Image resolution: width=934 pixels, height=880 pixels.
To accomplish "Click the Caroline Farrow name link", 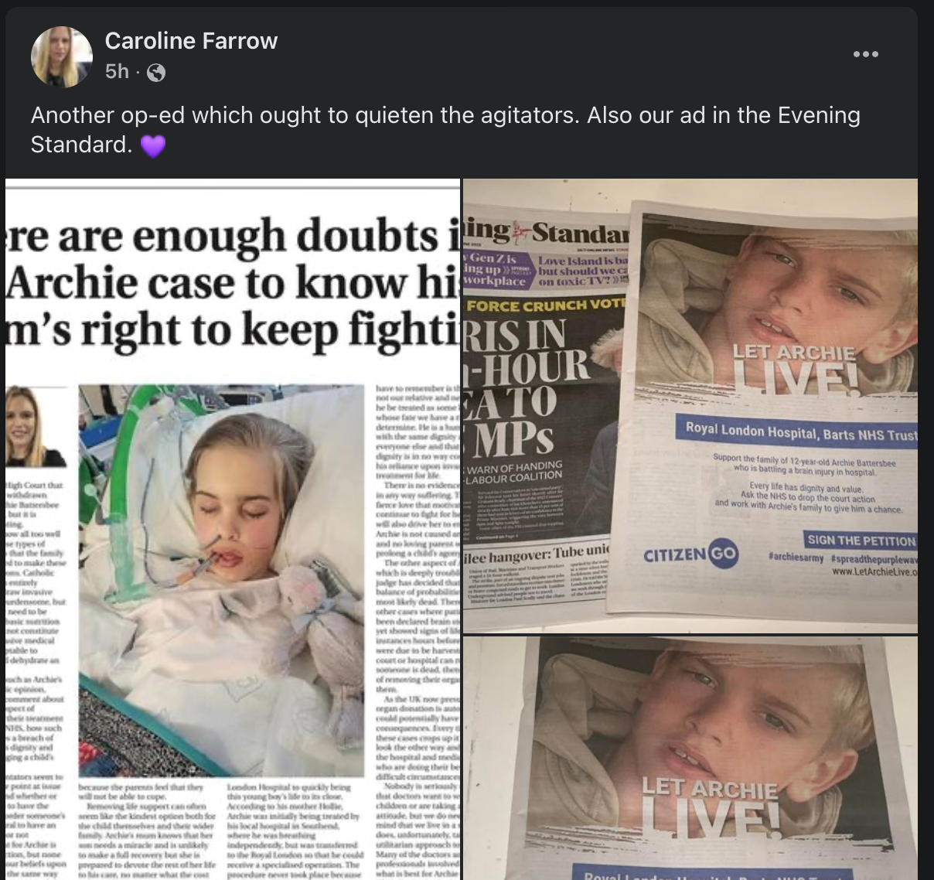I will point(191,41).
